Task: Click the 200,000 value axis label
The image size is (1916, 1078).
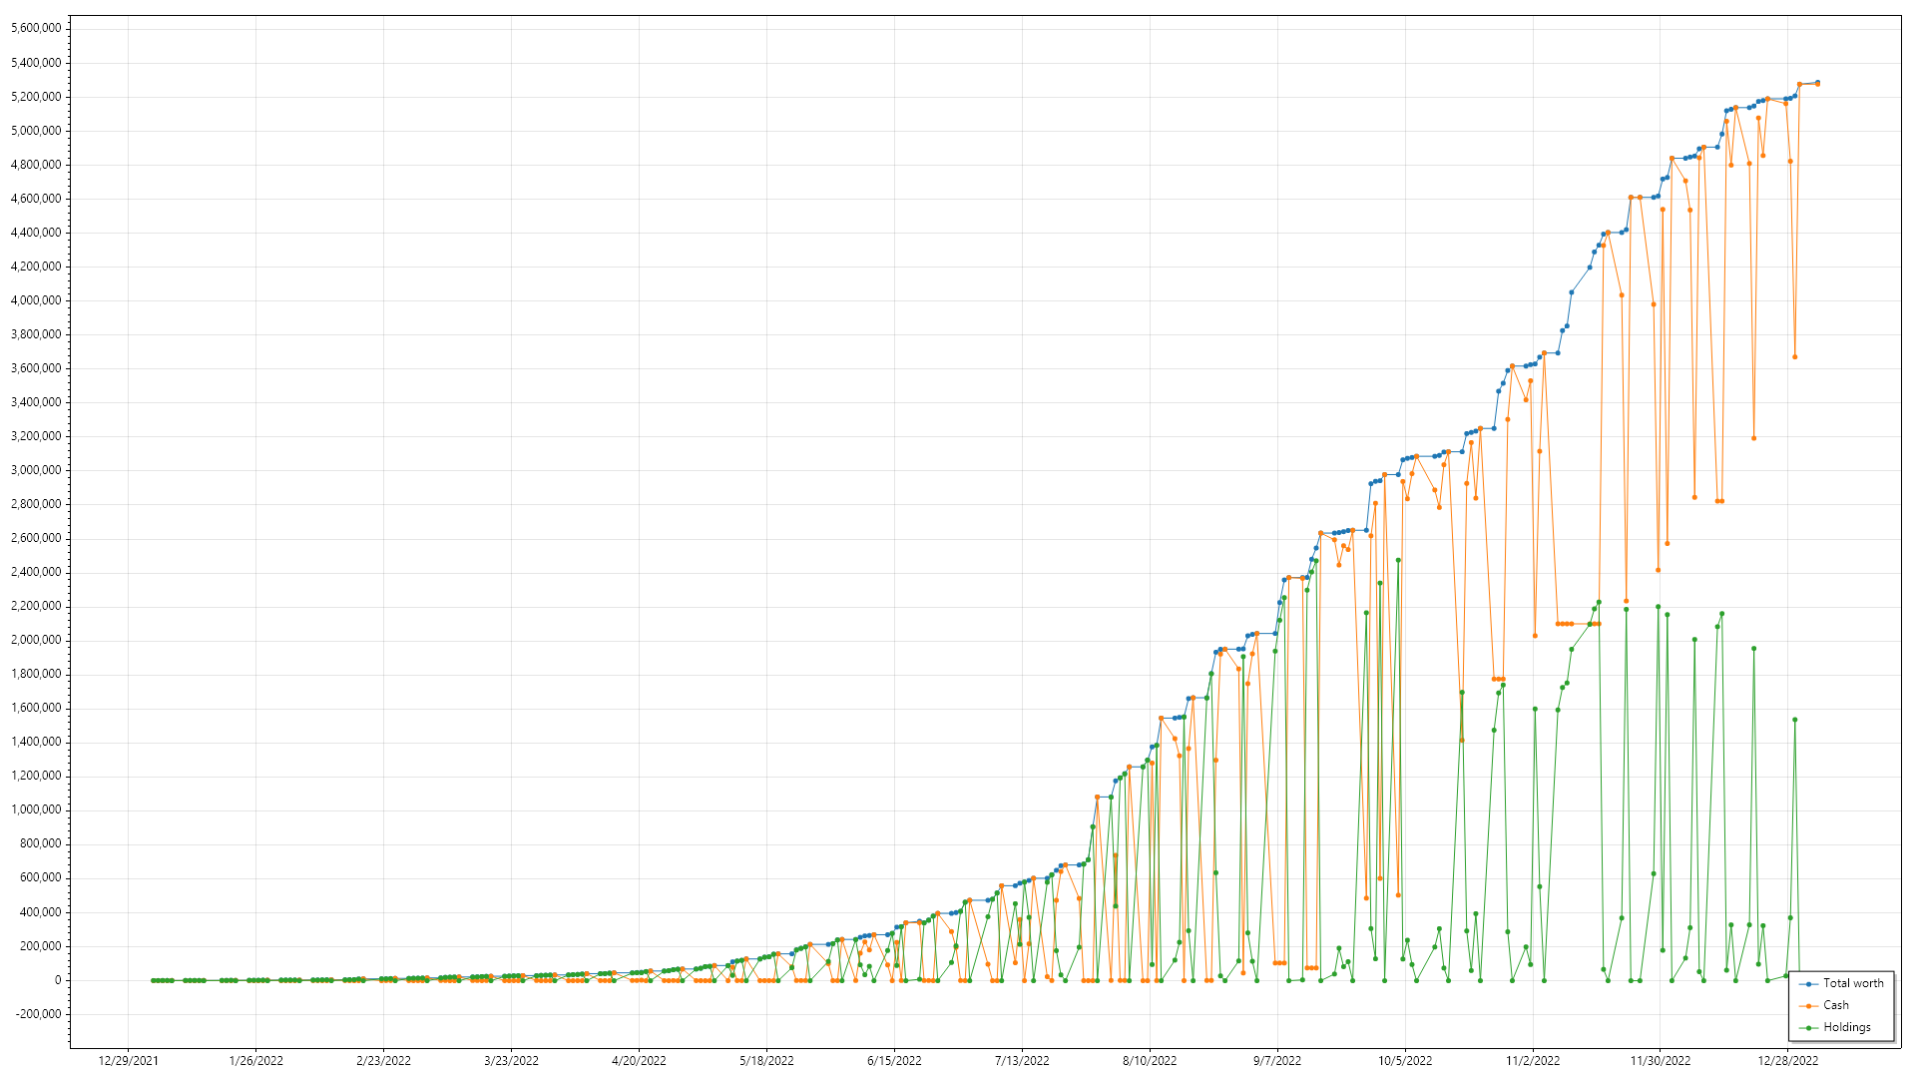Action: point(41,946)
